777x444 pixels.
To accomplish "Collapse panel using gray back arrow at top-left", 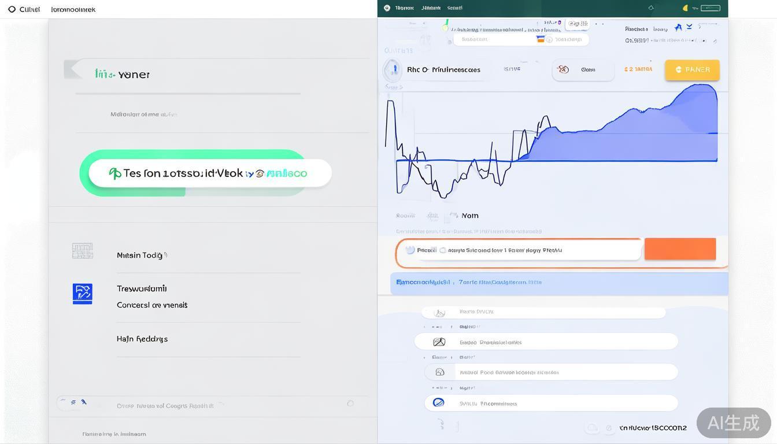I will click(73, 69).
